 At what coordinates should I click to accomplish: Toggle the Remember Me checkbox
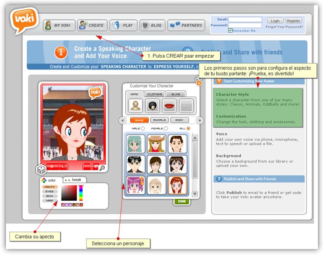(x=230, y=31)
